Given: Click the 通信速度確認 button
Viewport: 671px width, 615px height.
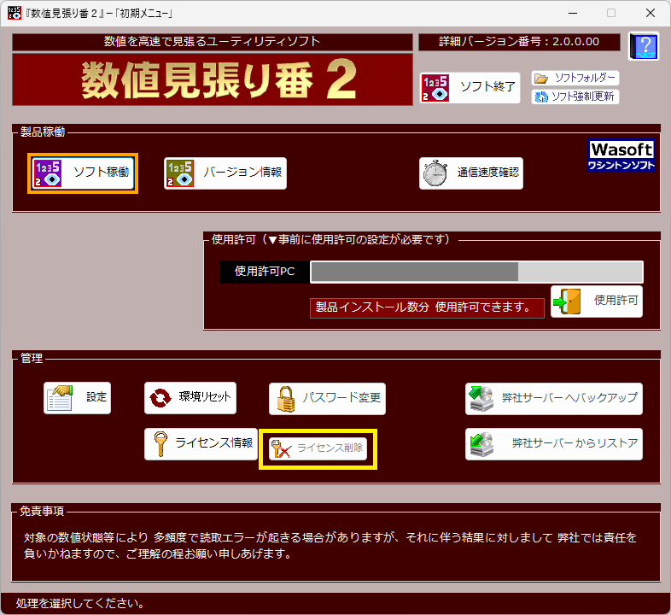Looking at the screenshot, I should [471, 173].
